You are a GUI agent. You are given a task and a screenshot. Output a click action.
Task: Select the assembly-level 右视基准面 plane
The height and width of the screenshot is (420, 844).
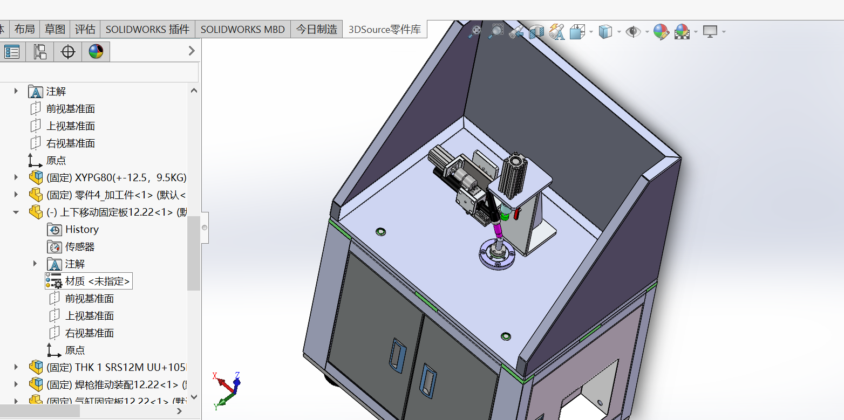pos(71,143)
